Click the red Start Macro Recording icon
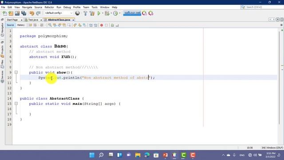This screenshot has height=160, width=284. pyautogui.click(x=102, y=25)
